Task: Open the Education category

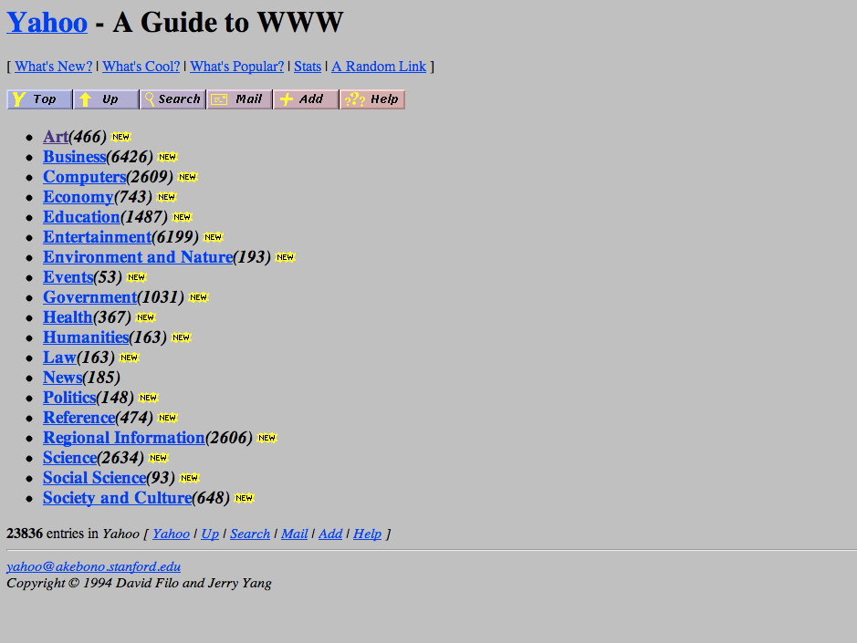Action: 81,217
